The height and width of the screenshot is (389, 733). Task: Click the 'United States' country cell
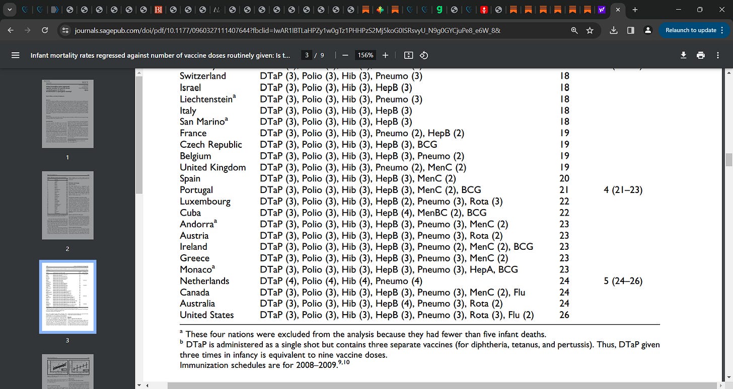click(207, 315)
